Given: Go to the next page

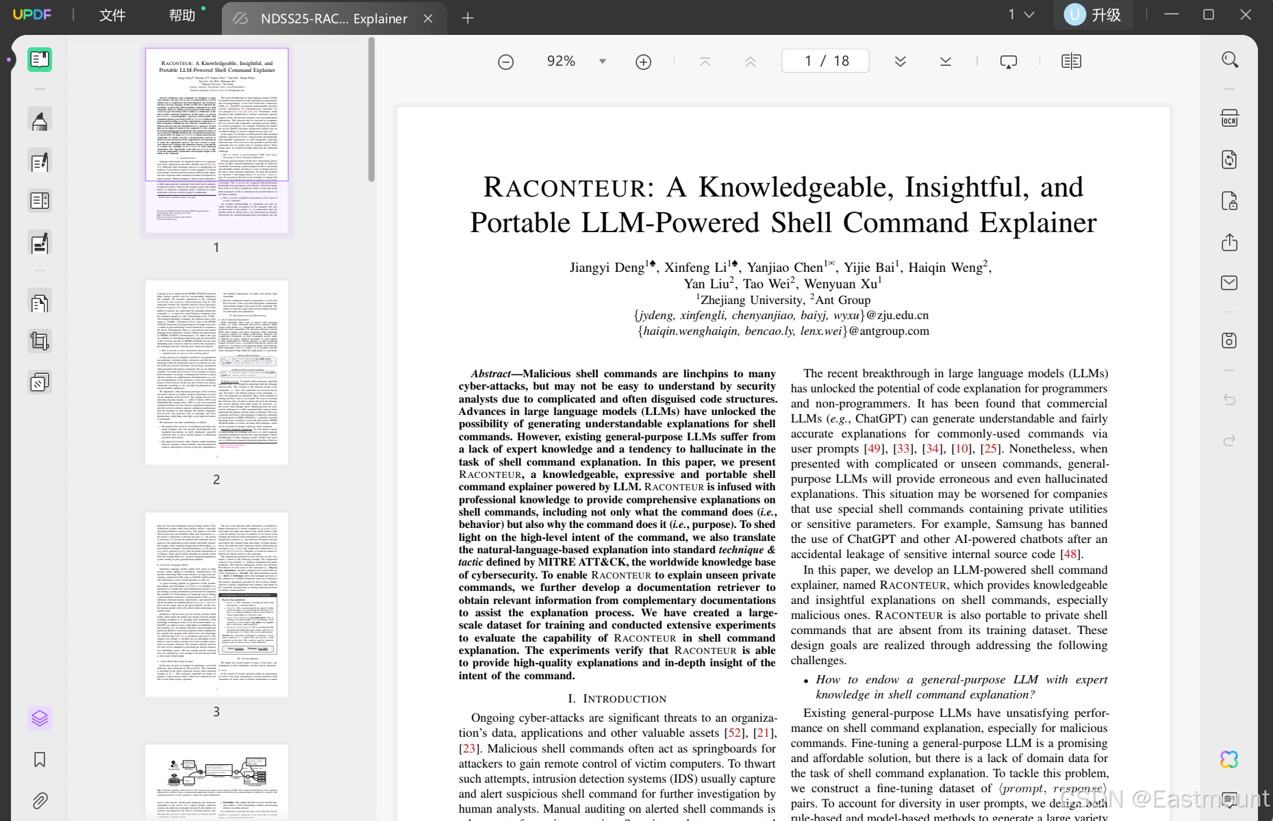Looking at the screenshot, I should tap(900, 62).
